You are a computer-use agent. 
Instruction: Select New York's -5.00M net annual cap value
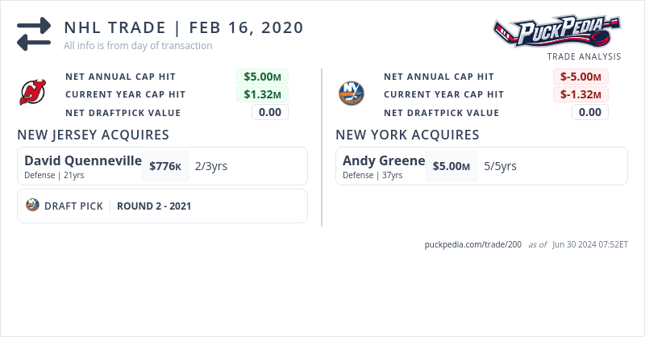pos(580,77)
